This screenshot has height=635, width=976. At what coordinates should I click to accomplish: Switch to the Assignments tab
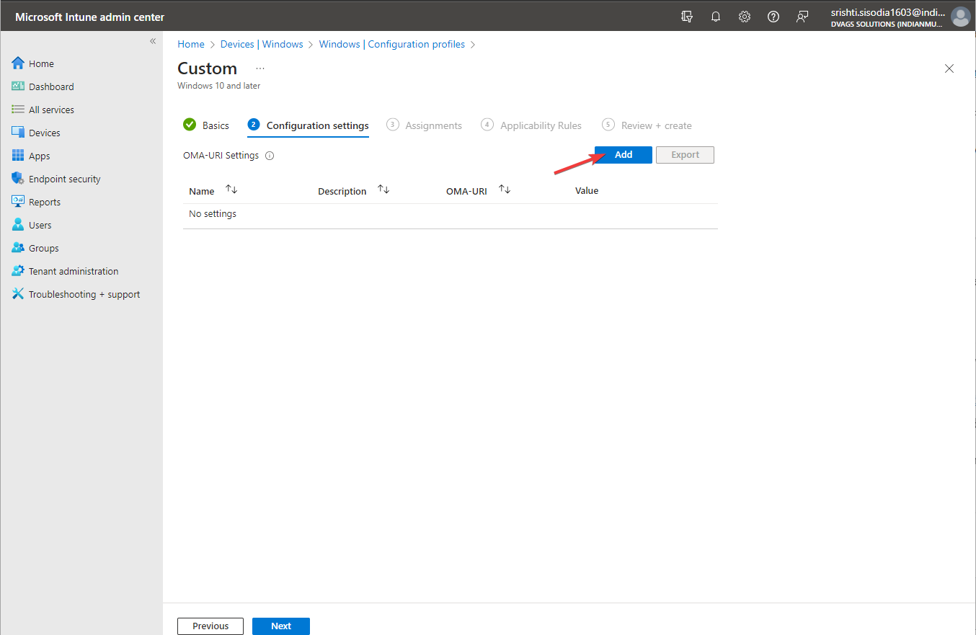click(x=432, y=125)
